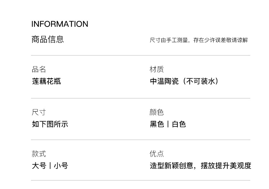Click the separator between 大号 and 小号
Image resolution: width=269 pixels, height=189 pixels.
(50, 166)
